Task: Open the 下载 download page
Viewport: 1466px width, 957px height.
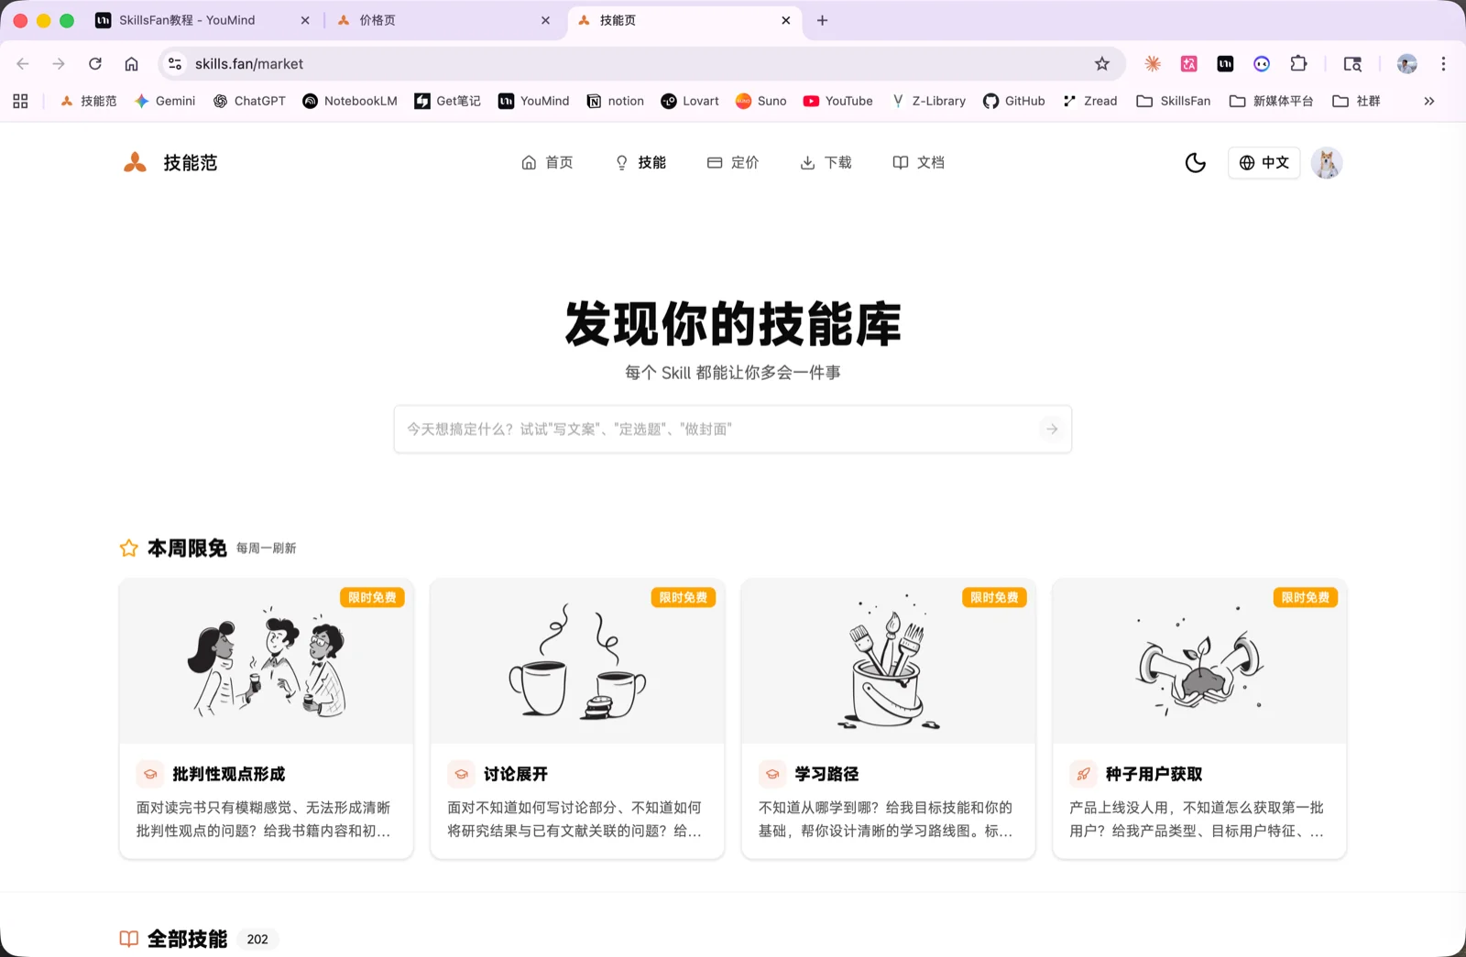Action: 826,163
